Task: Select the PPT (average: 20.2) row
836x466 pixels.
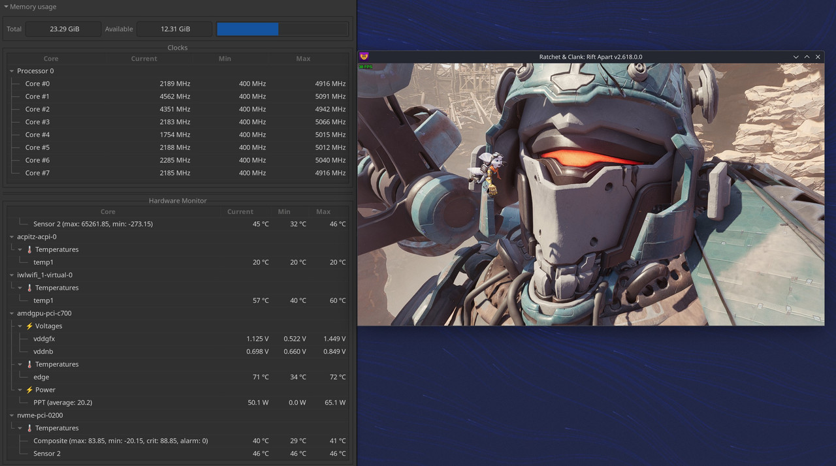Action: coord(178,403)
